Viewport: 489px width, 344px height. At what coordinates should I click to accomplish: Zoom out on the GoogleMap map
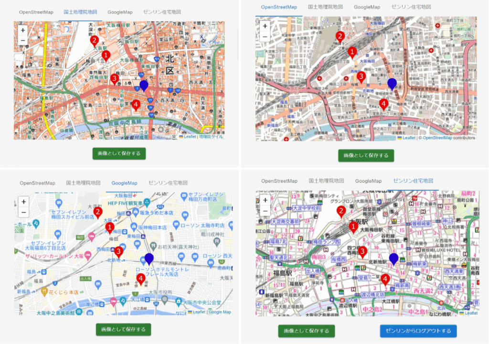coord(24,212)
